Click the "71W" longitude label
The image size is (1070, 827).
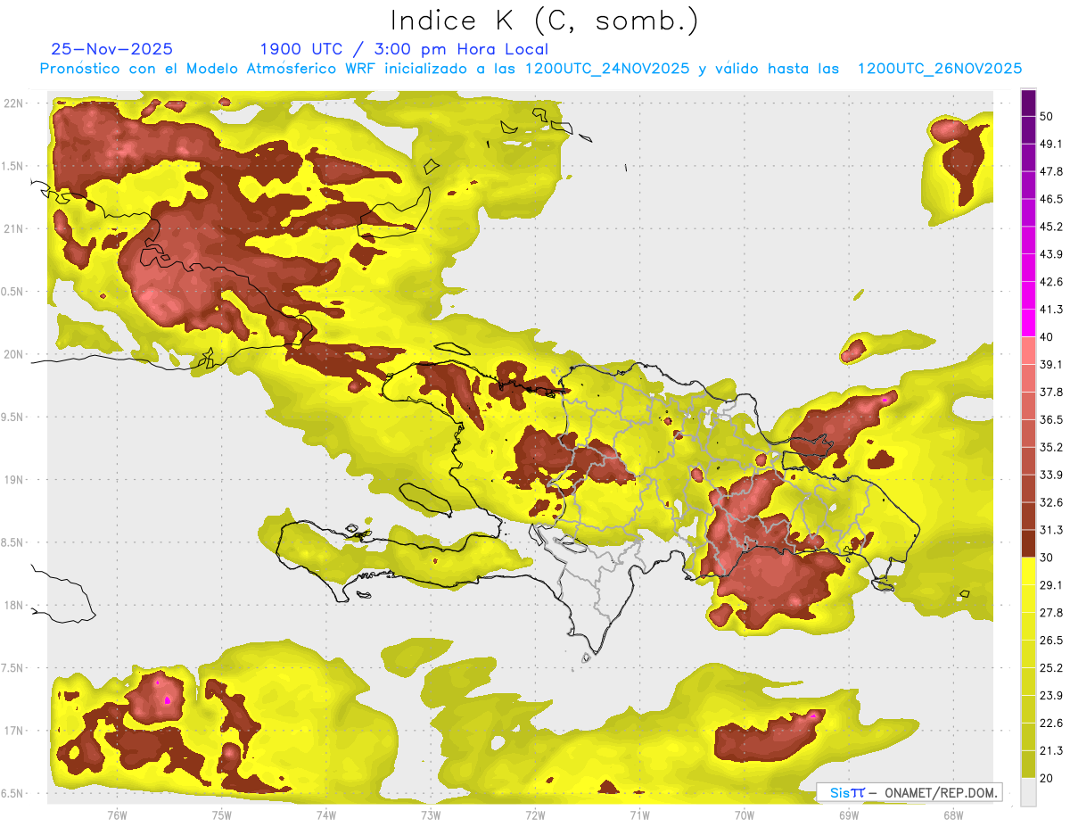click(x=639, y=815)
